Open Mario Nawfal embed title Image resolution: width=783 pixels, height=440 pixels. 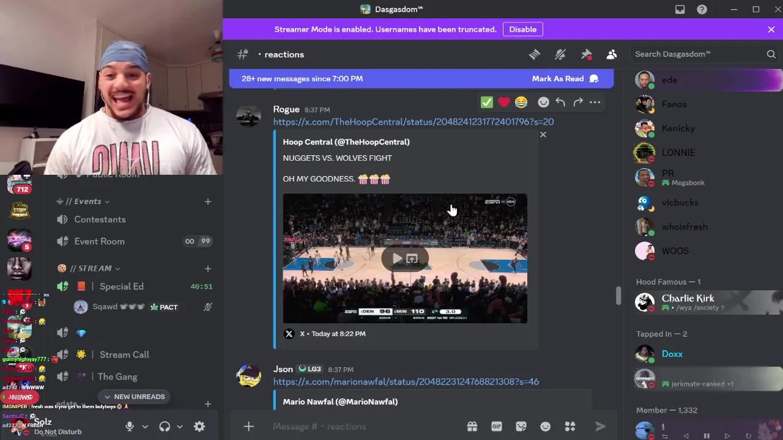[340, 402]
